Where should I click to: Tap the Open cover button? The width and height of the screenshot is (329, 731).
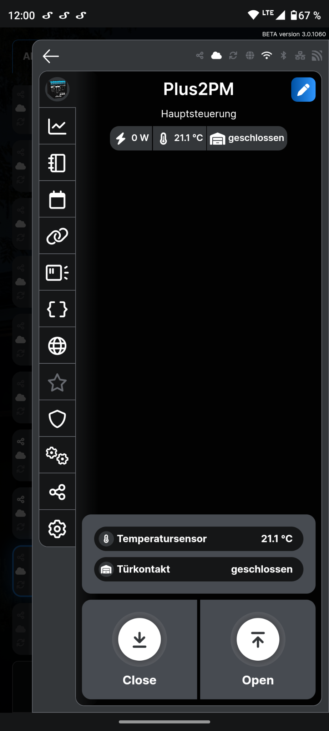pos(258,649)
